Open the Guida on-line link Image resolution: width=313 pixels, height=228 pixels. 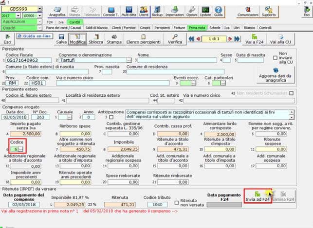pyautogui.click(x=35, y=36)
